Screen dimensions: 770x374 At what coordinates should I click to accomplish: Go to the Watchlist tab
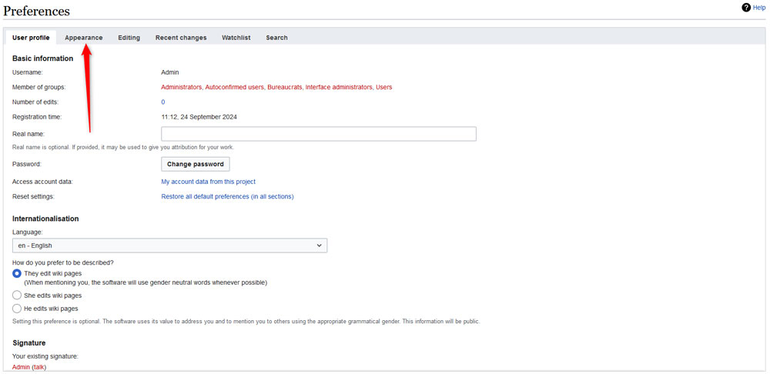pyautogui.click(x=236, y=38)
